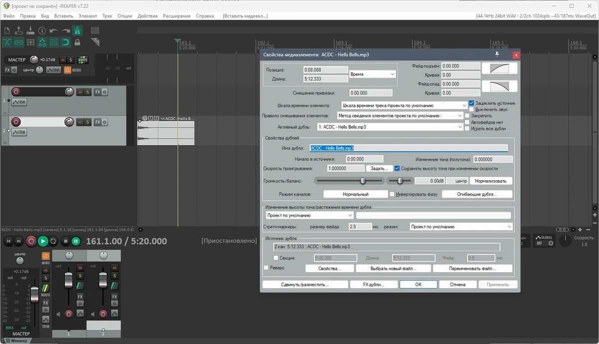
Task: Click the Open Project upload-arrow icon
Action: click(19, 30)
